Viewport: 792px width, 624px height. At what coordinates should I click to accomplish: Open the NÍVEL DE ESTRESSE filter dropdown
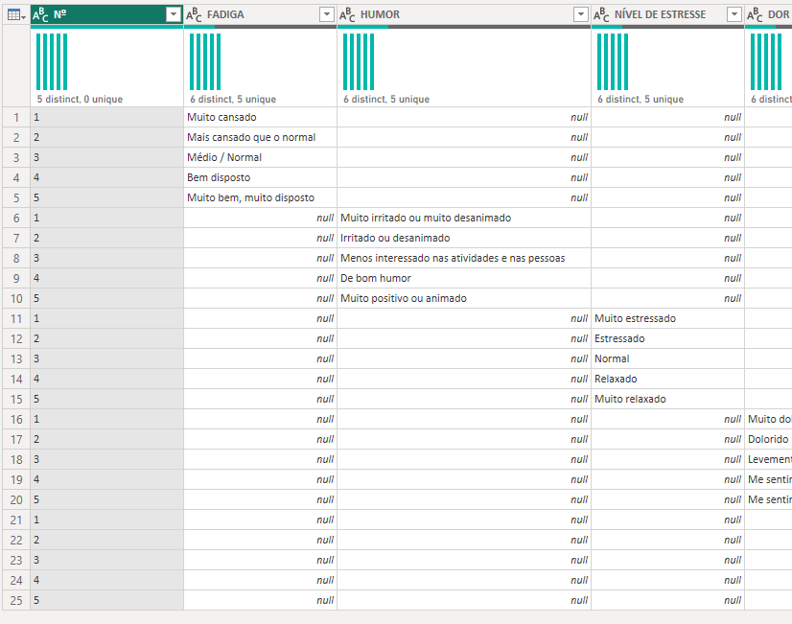(x=734, y=14)
